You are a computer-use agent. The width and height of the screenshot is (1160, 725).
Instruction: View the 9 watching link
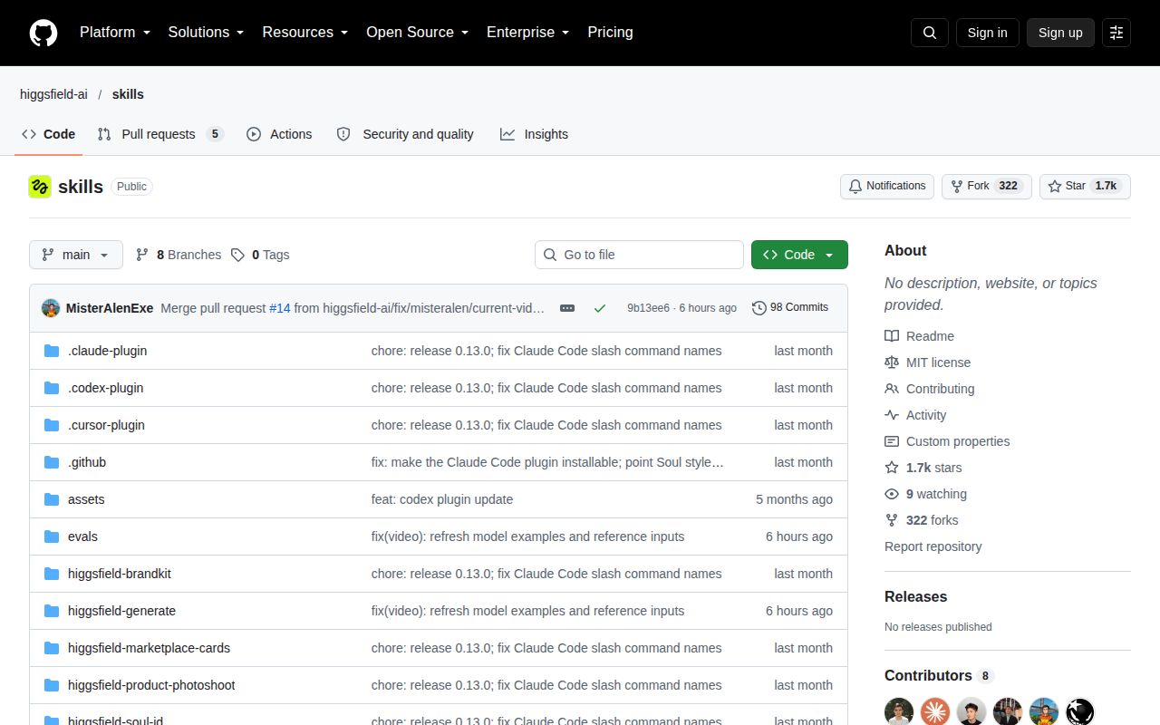tap(925, 494)
